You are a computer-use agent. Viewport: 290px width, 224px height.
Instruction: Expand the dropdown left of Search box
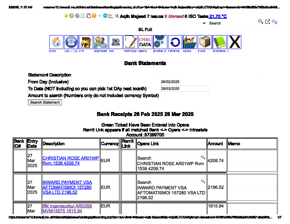(204, 23)
